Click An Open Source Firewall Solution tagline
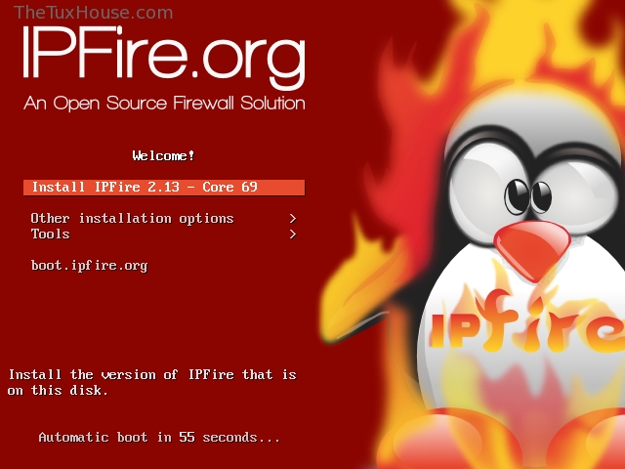Viewport: 625px width, 469px height. point(164,103)
